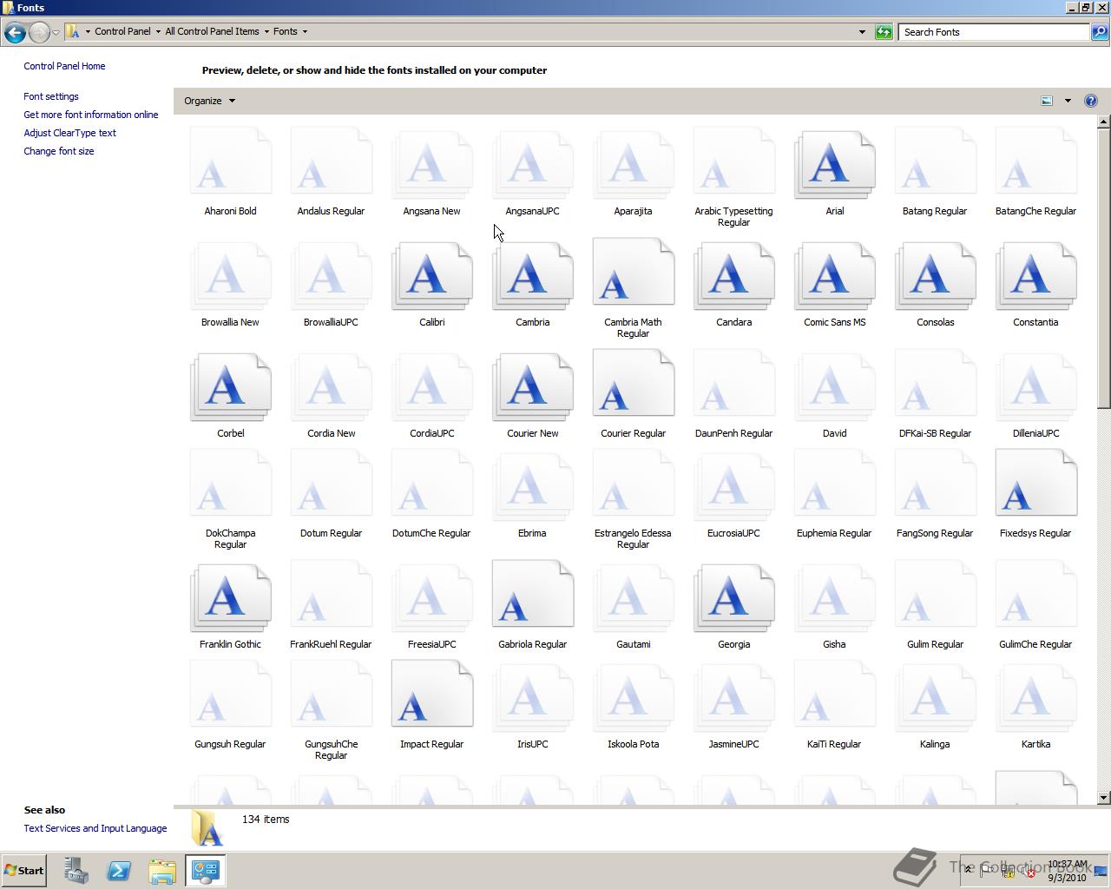Select the Angsana New font icon
The height and width of the screenshot is (889, 1111).
431,163
